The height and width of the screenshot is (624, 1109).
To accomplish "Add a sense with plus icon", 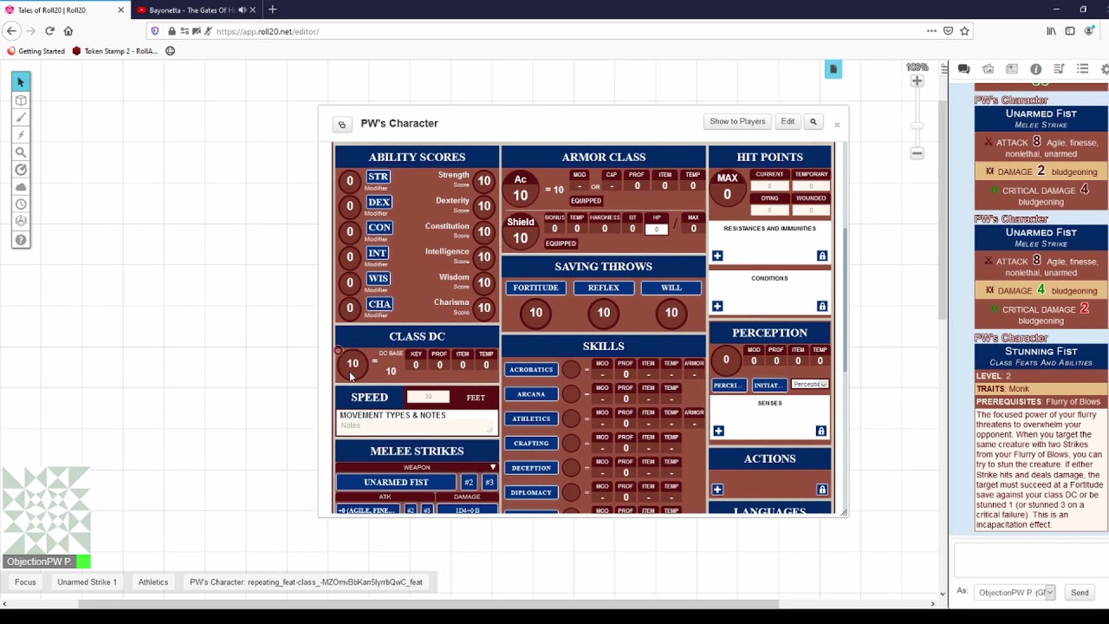I will (x=718, y=431).
